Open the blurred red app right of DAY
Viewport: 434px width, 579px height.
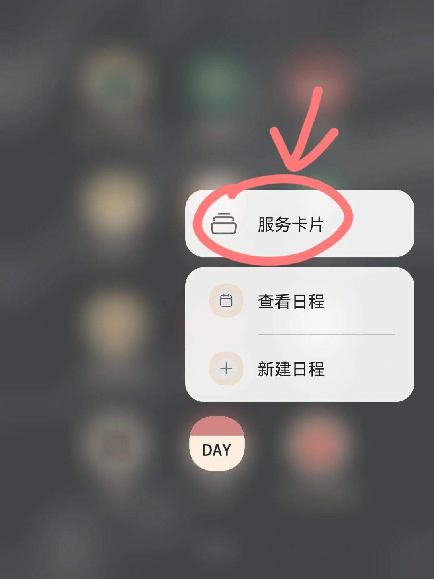point(318,443)
